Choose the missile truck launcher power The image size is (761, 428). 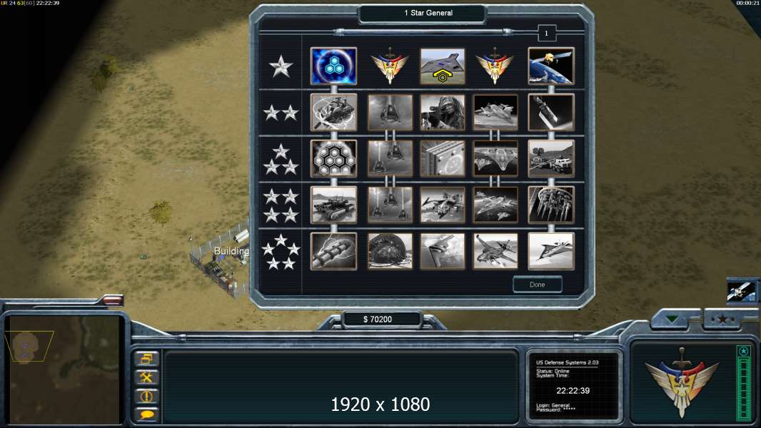coord(551,158)
